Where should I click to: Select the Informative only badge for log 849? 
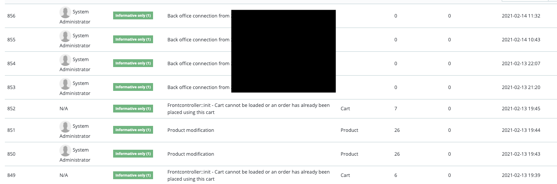[133, 175]
